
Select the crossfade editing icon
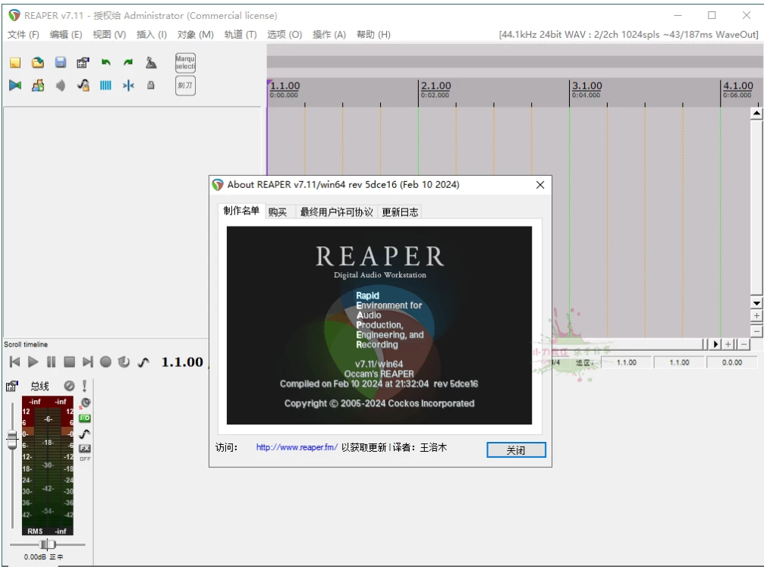(14, 86)
